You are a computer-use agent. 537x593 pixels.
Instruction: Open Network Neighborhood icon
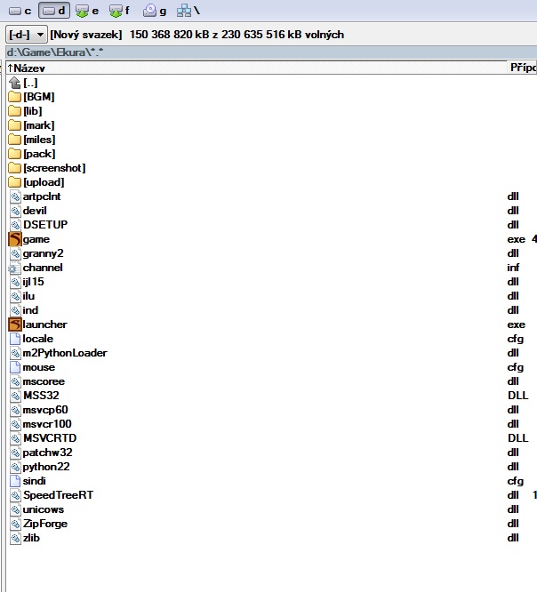click(x=187, y=11)
